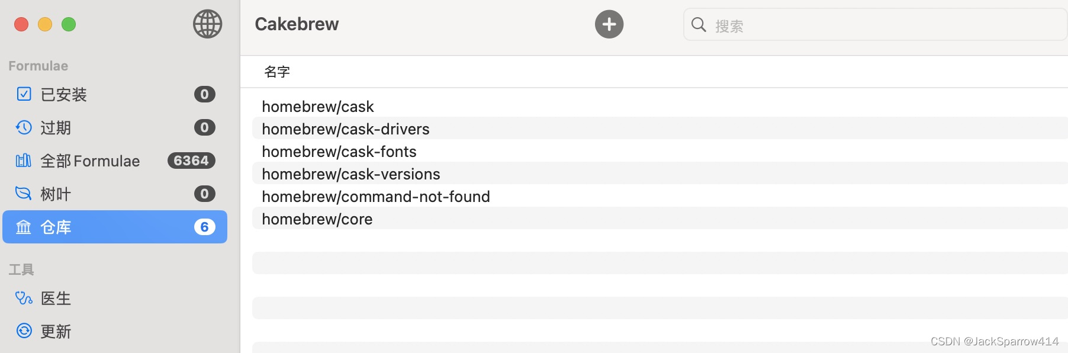Select the homebrew/cask-versions entry

pyautogui.click(x=351, y=174)
